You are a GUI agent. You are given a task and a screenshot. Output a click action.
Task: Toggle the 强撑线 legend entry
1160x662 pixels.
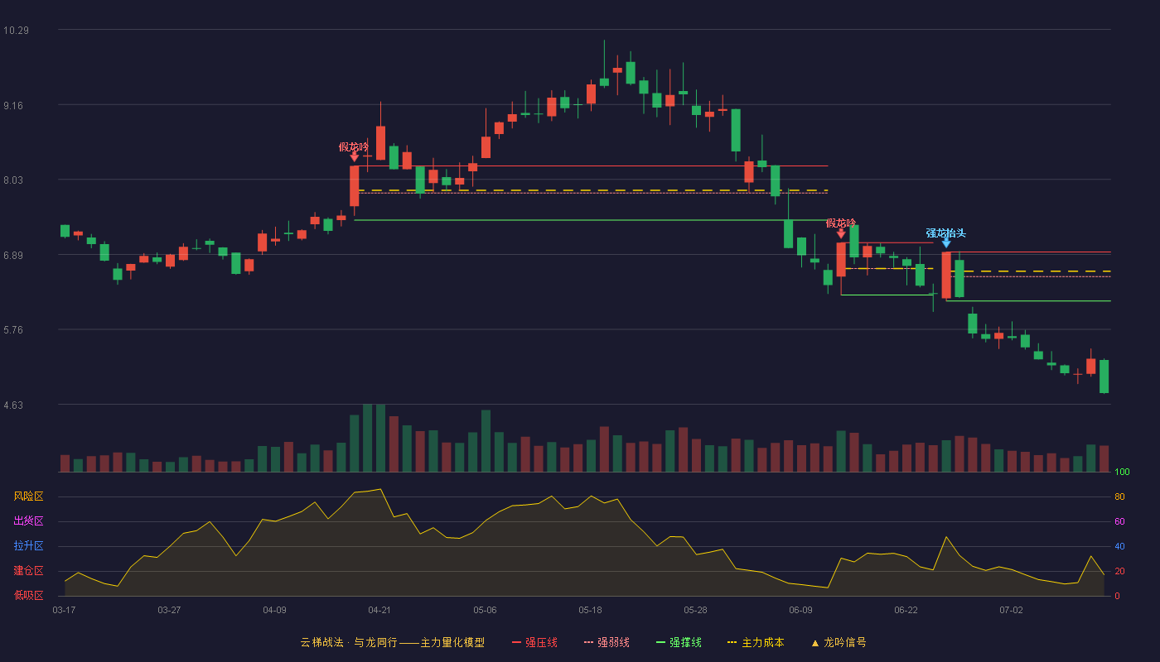pyautogui.click(x=679, y=642)
